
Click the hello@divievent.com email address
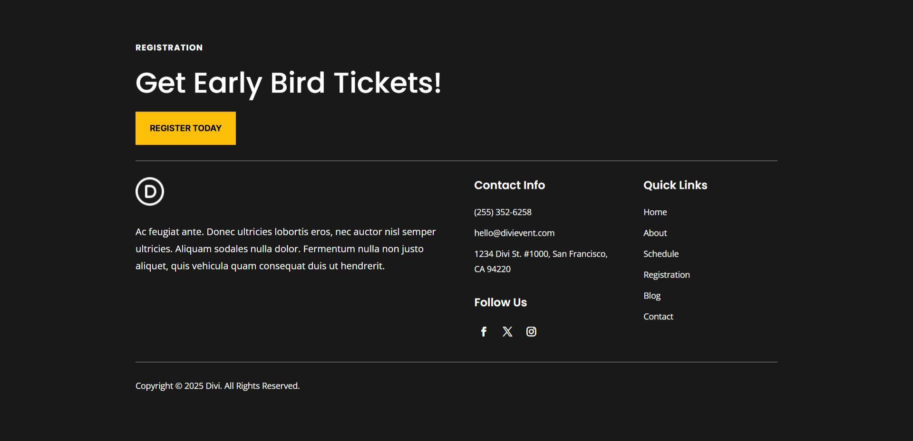pos(514,233)
